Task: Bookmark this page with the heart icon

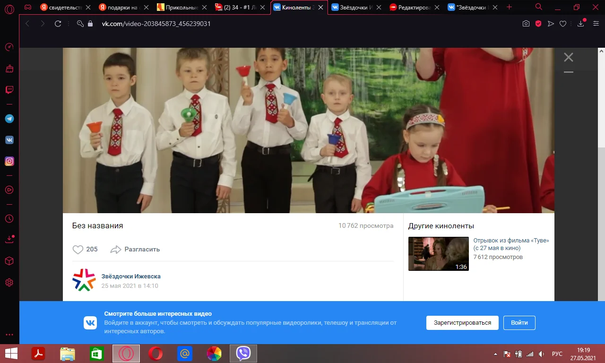Action: [562, 23]
